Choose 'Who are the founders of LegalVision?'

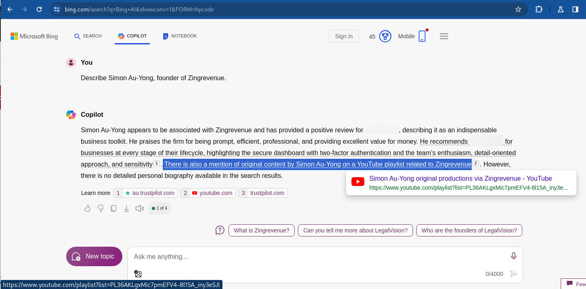(x=469, y=230)
